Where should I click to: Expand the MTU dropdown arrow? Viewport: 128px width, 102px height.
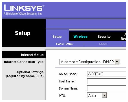(105, 95)
